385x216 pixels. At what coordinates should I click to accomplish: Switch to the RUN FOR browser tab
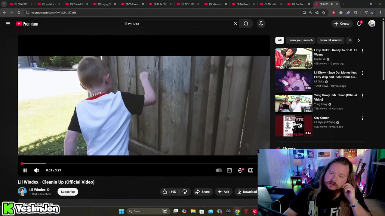(x=160, y=4)
